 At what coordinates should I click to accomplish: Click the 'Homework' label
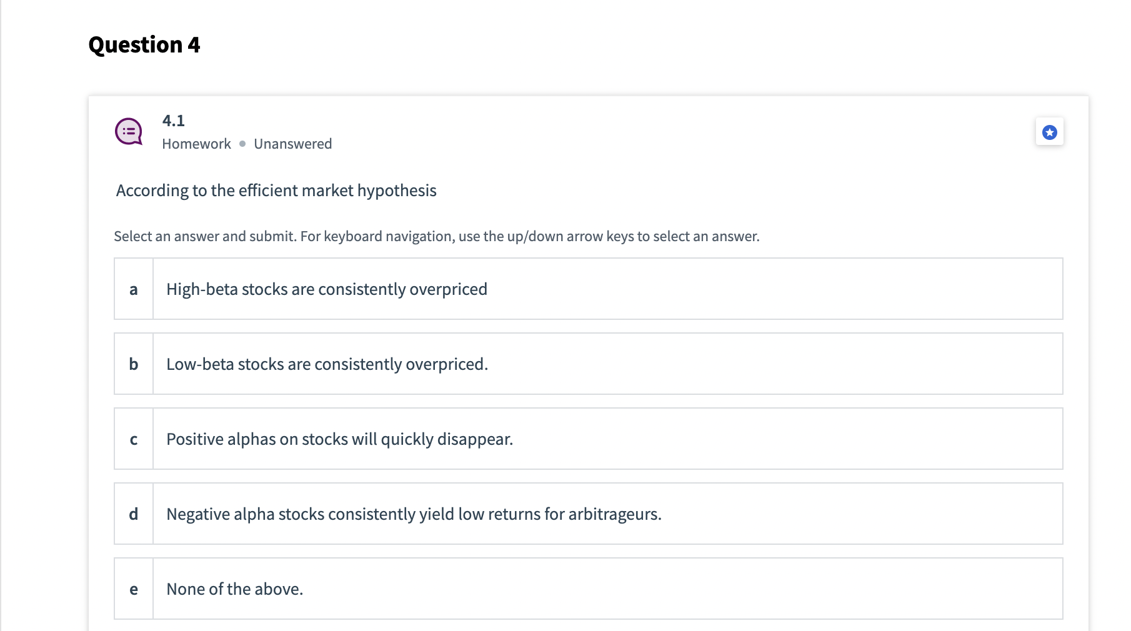[196, 144]
